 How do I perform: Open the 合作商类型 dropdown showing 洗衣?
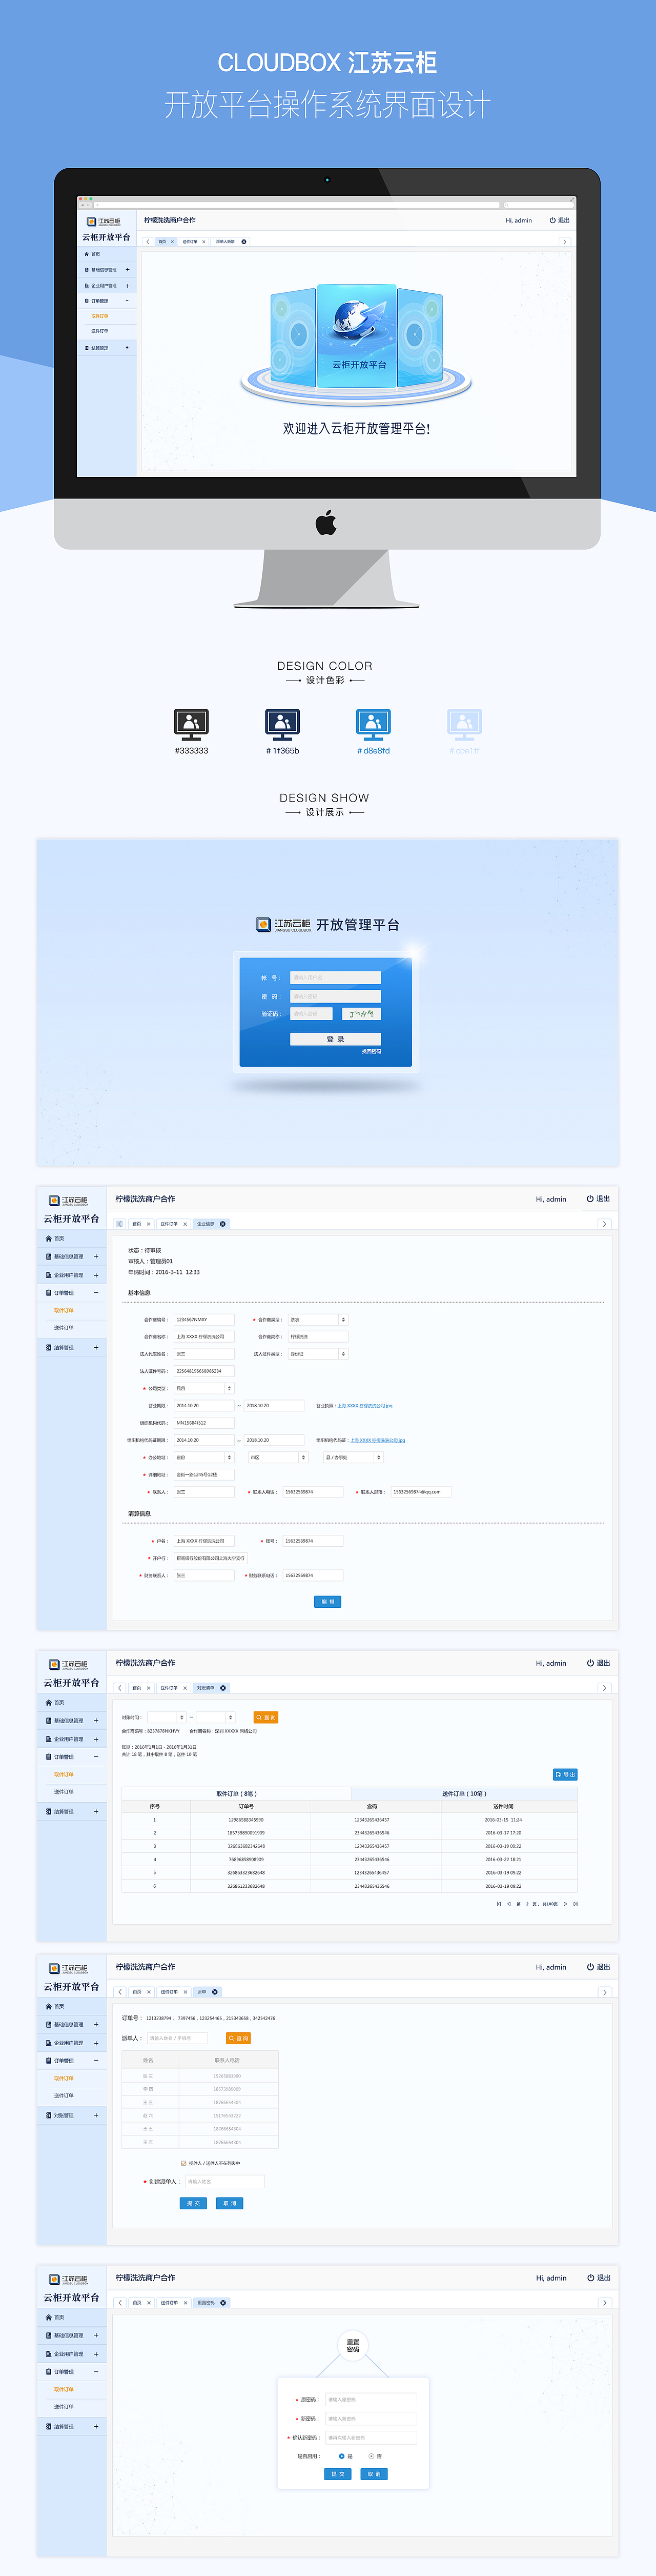[318, 1320]
